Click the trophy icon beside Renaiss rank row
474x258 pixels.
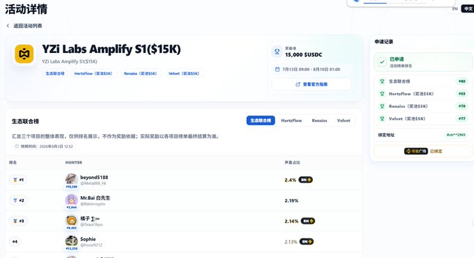(382, 106)
